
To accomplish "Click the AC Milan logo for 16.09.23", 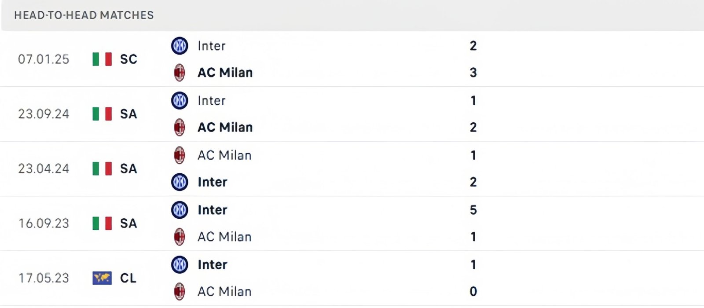I will tap(180, 237).
